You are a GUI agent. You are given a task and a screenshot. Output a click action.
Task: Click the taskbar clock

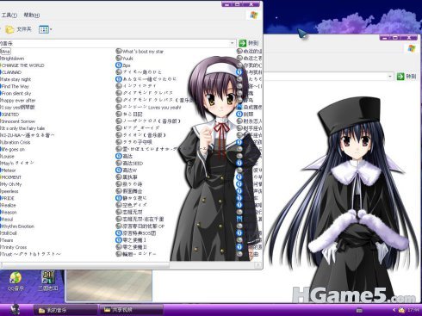[x=413, y=310]
